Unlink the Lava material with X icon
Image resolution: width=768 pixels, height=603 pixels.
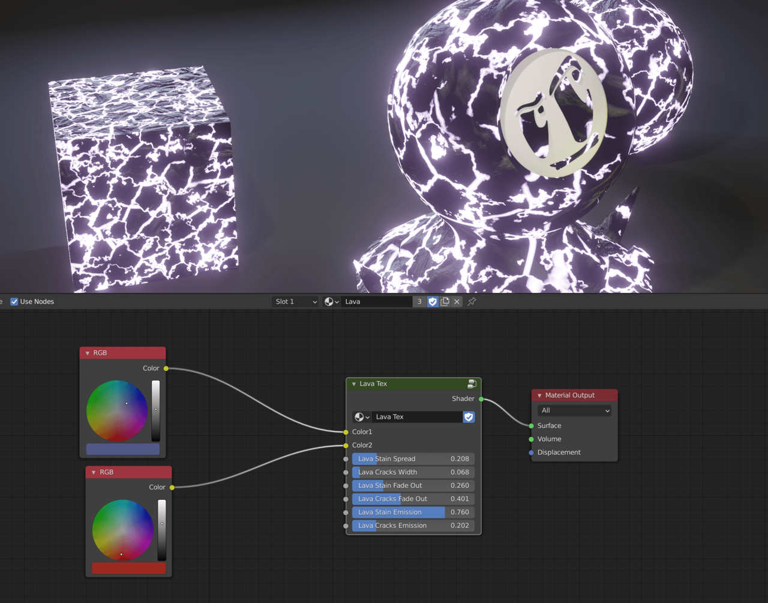[457, 302]
